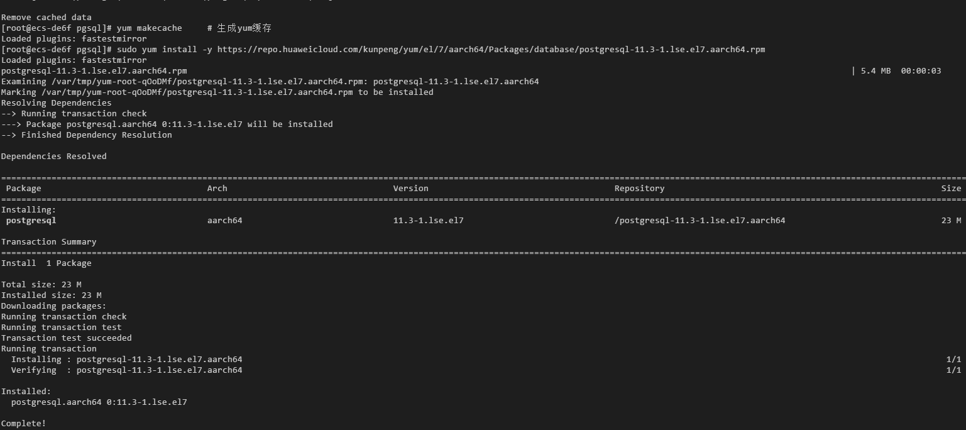Click the 'Install 1 Package' line
Image resolution: width=966 pixels, height=430 pixels.
point(46,263)
